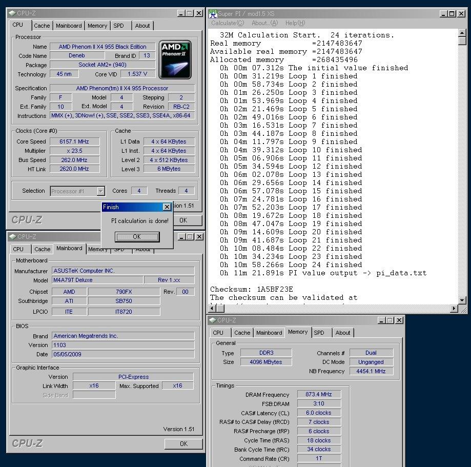Minimize the Super PI window
471x467 pixels.
click(443, 14)
